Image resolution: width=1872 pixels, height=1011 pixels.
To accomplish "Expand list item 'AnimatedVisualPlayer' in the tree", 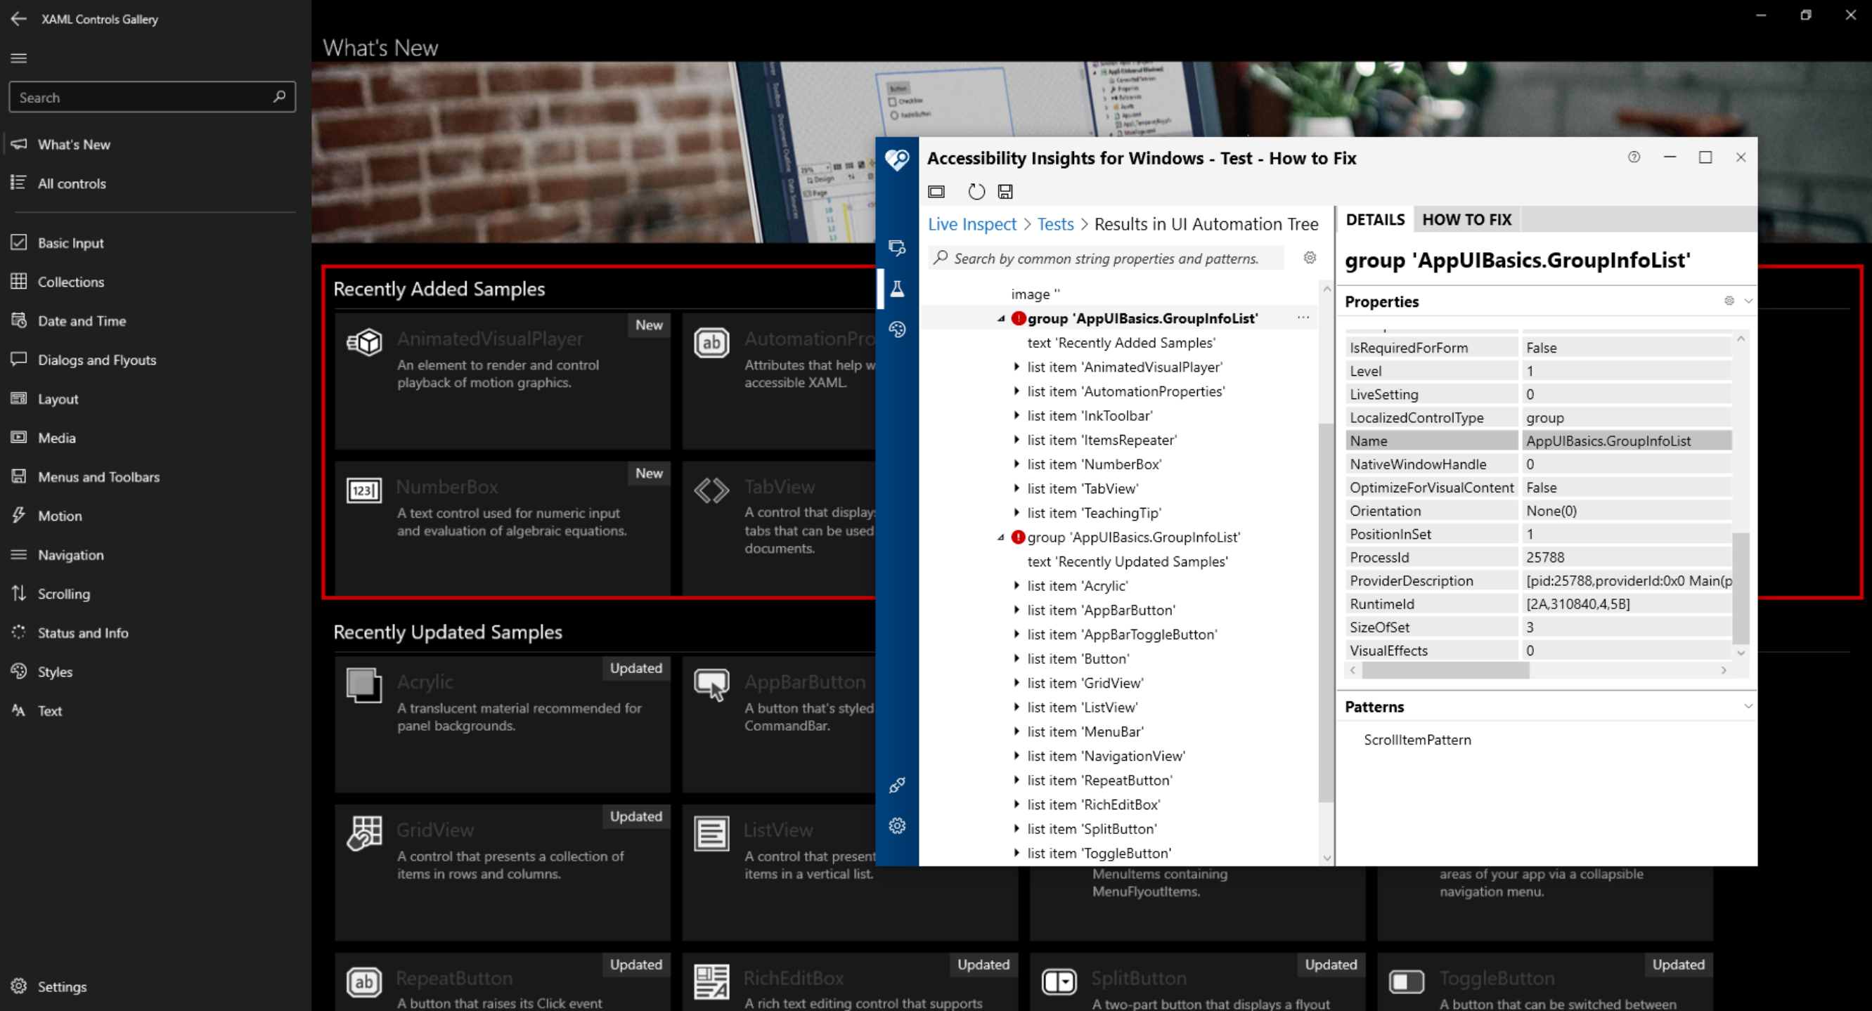I will click(x=1016, y=367).
